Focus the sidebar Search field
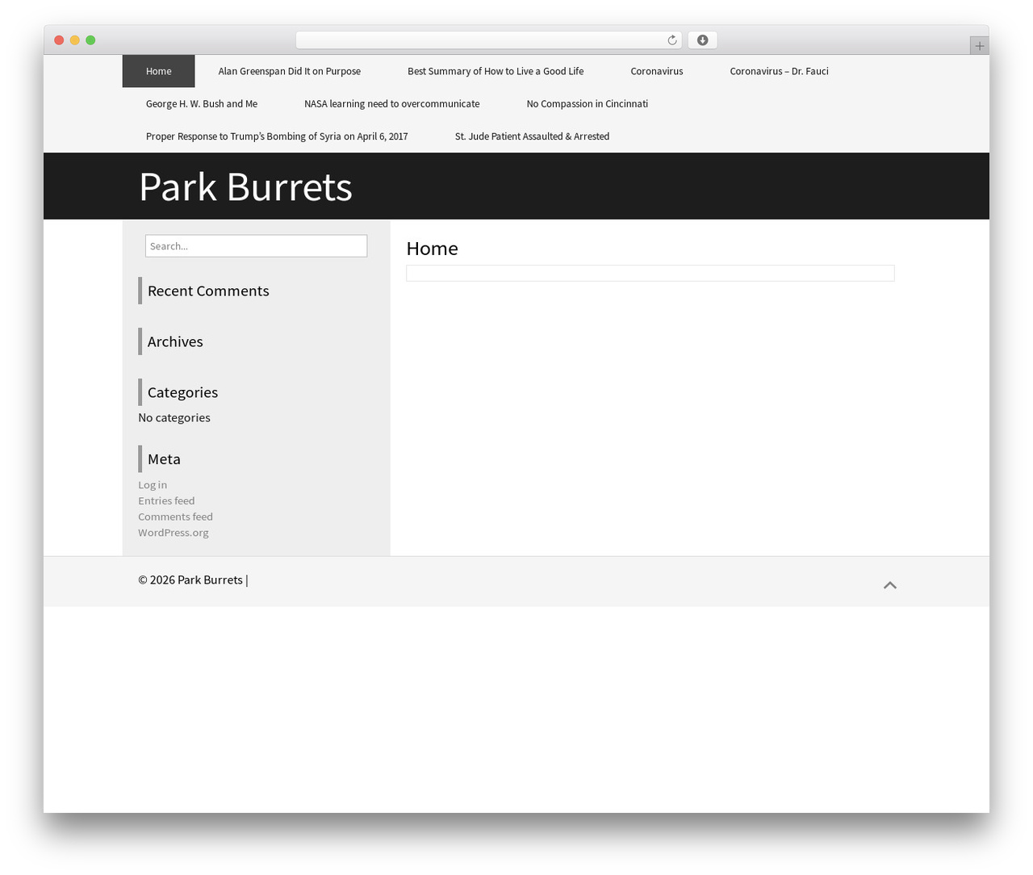 tap(256, 246)
